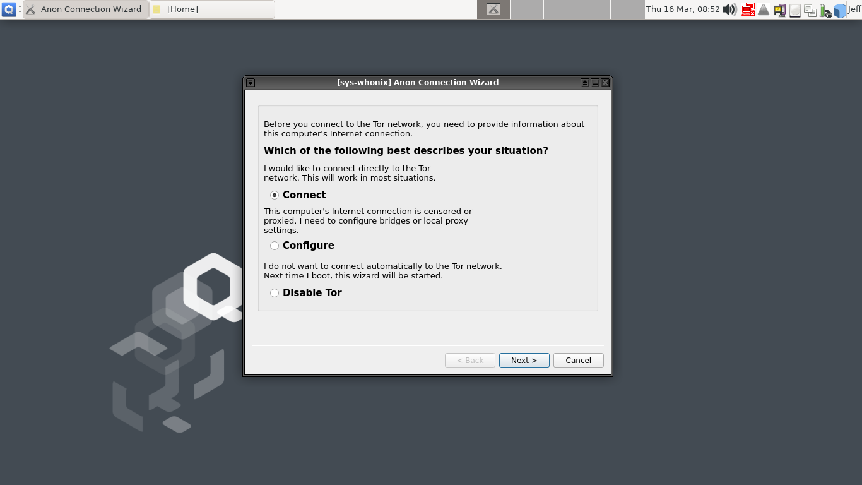Open the yellow and purple devices tray icon
This screenshot has height=485, width=862.
[x=779, y=9]
